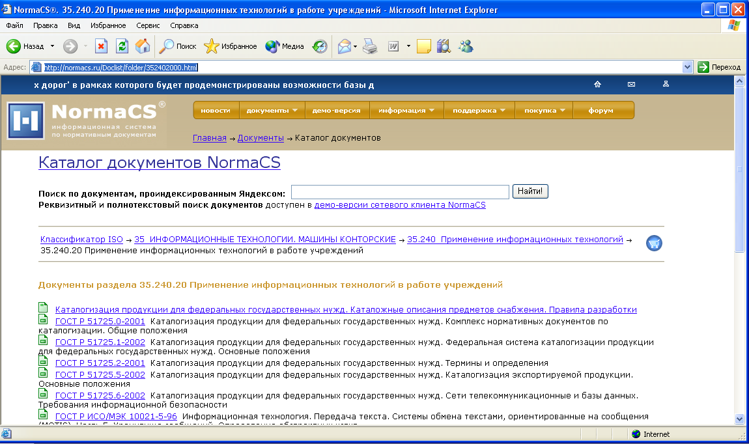Open the Back button history dropdown arrow
The image size is (749, 444).
pos(53,46)
